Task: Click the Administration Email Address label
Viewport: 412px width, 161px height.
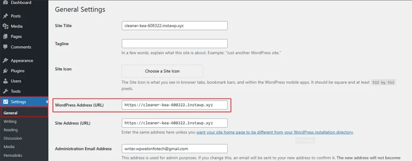Action: (83, 149)
